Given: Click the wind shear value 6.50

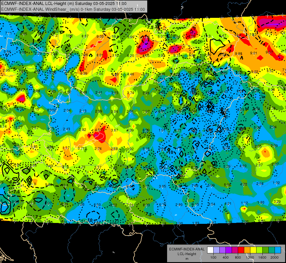Looking at the screenshot, I should click(97, 205).
